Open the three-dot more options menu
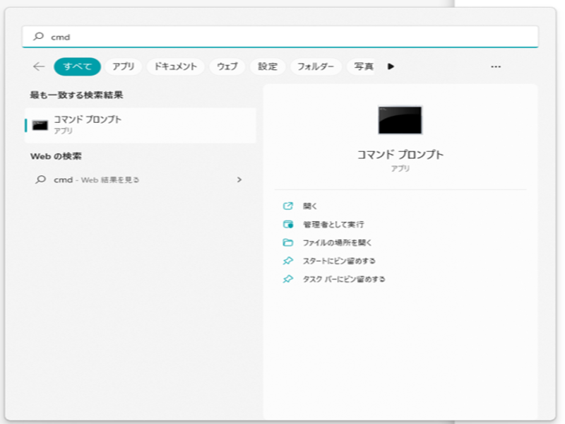 tap(496, 66)
